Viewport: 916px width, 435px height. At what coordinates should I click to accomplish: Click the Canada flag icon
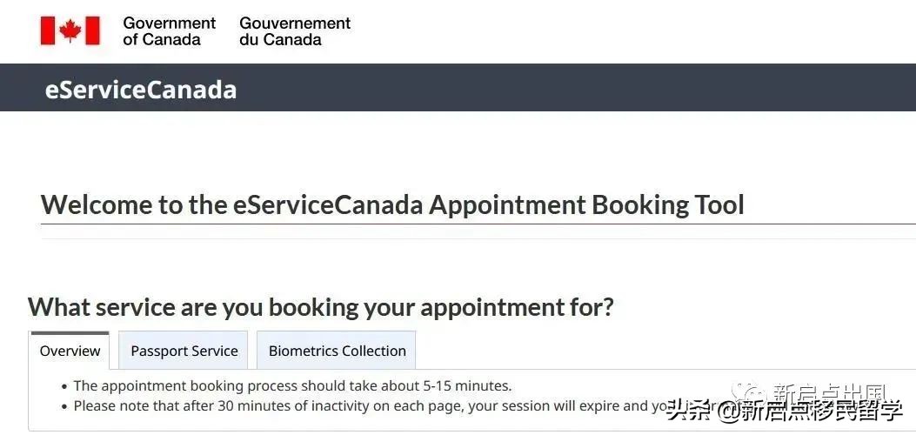70,30
